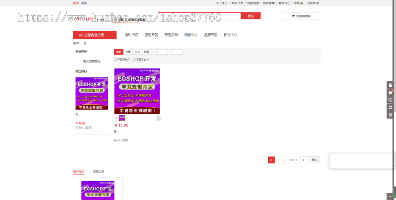This screenshot has width=396, height=200.
Task: Open the main ECSHOP product image
Action: pyautogui.click(x=137, y=91)
